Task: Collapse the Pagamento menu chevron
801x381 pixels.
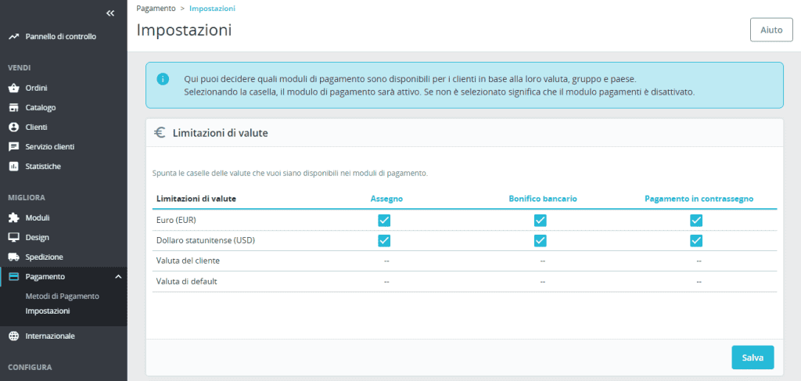Action: [x=118, y=276]
